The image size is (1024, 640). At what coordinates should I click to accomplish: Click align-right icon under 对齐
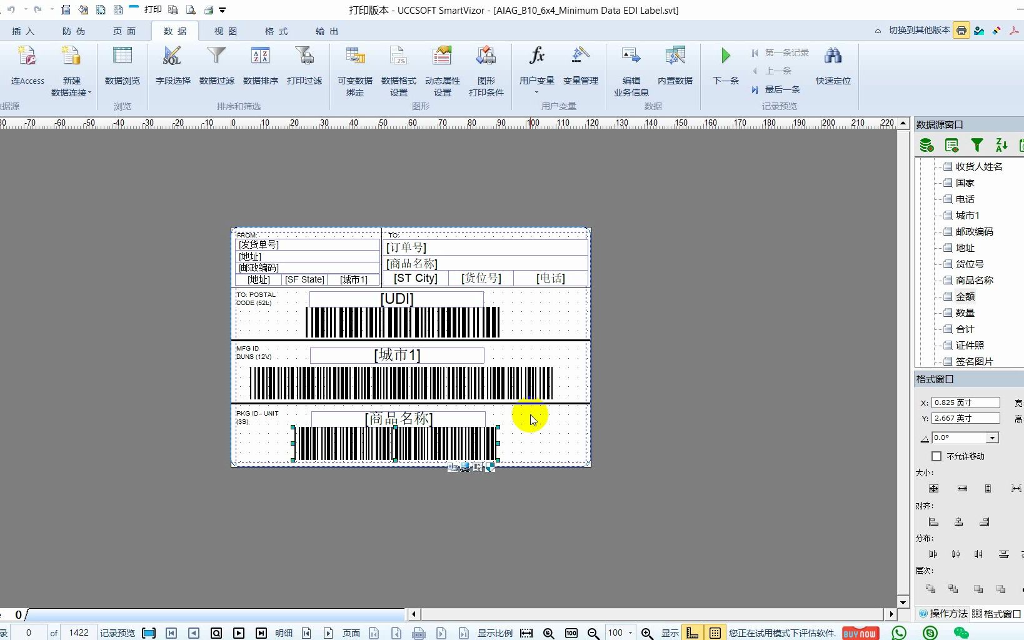point(985,522)
